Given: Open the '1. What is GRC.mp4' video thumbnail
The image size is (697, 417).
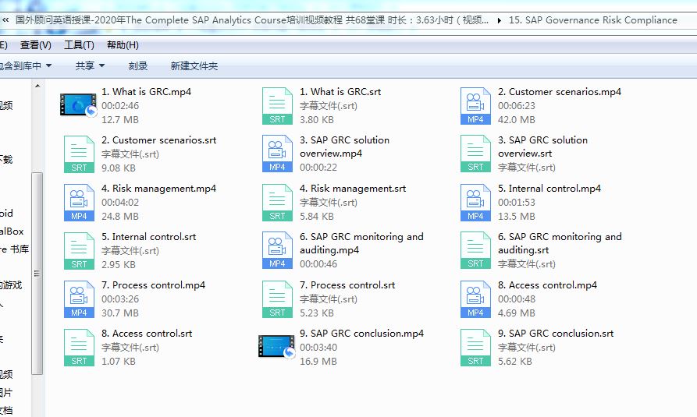Looking at the screenshot, I should pyautogui.click(x=79, y=105).
